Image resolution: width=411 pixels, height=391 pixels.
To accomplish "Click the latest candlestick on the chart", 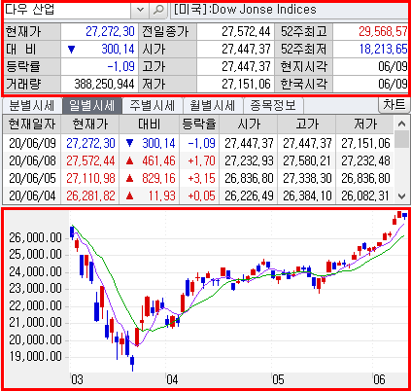I will tap(404, 215).
